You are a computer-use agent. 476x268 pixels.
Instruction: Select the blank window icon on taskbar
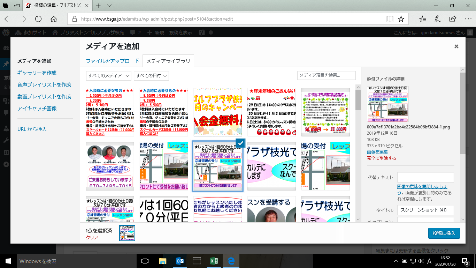(x=197, y=261)
